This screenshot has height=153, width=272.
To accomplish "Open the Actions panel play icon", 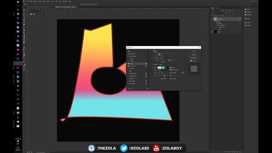I will (x=246, y=25).
